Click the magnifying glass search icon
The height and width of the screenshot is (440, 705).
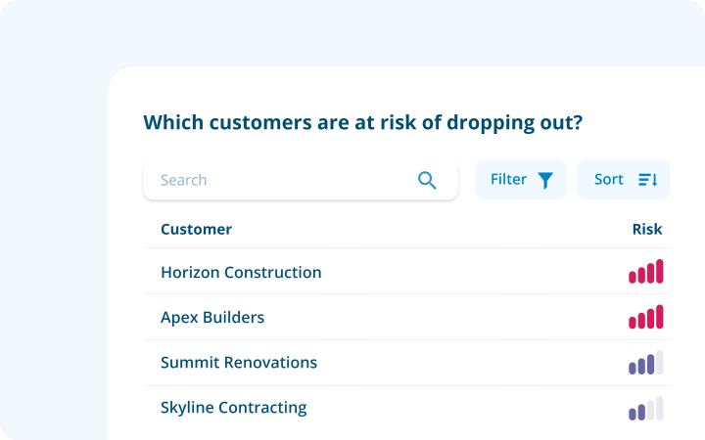[427, 181]
